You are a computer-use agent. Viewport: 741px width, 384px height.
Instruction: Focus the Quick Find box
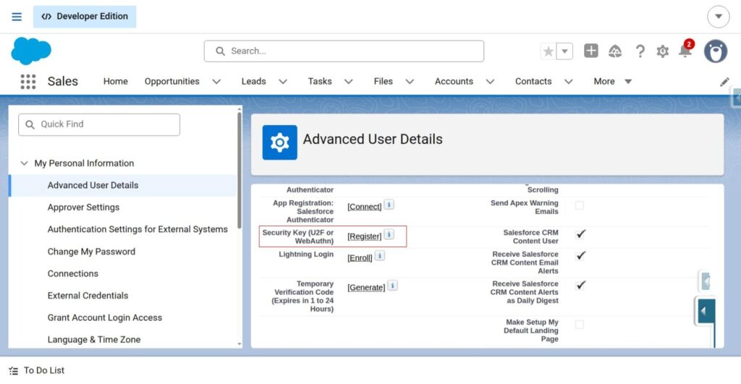pos(99,124)
